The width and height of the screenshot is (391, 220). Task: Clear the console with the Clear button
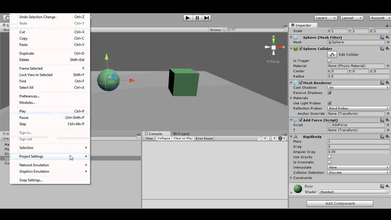tap(149, 138)
